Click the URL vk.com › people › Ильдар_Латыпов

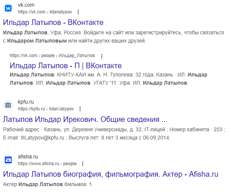52,56
